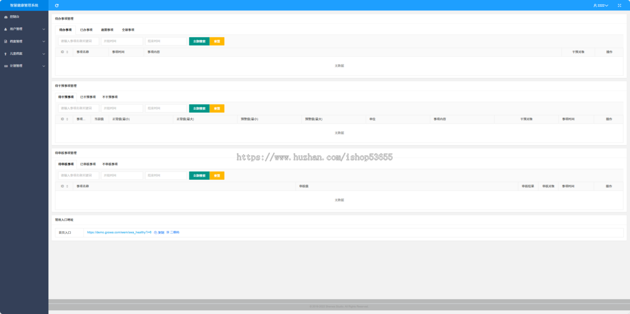Click the 复制 copy link
Viewport: 630px width, 314px height.
coord(159,232)
